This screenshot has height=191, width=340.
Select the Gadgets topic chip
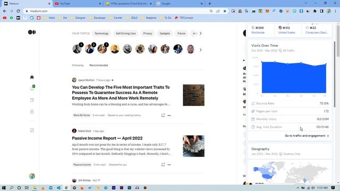coord(165,33)
